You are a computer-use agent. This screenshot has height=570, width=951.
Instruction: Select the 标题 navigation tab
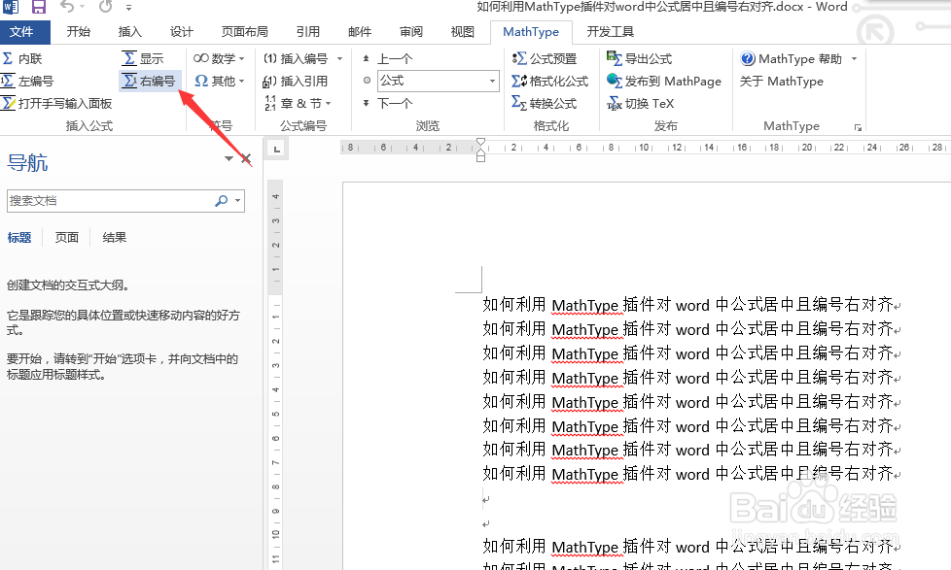(18, 238)
